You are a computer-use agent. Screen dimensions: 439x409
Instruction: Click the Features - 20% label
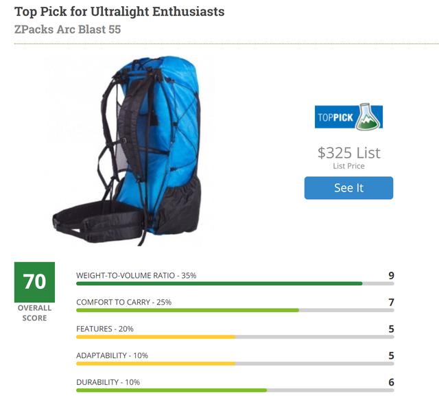[104, 329]
